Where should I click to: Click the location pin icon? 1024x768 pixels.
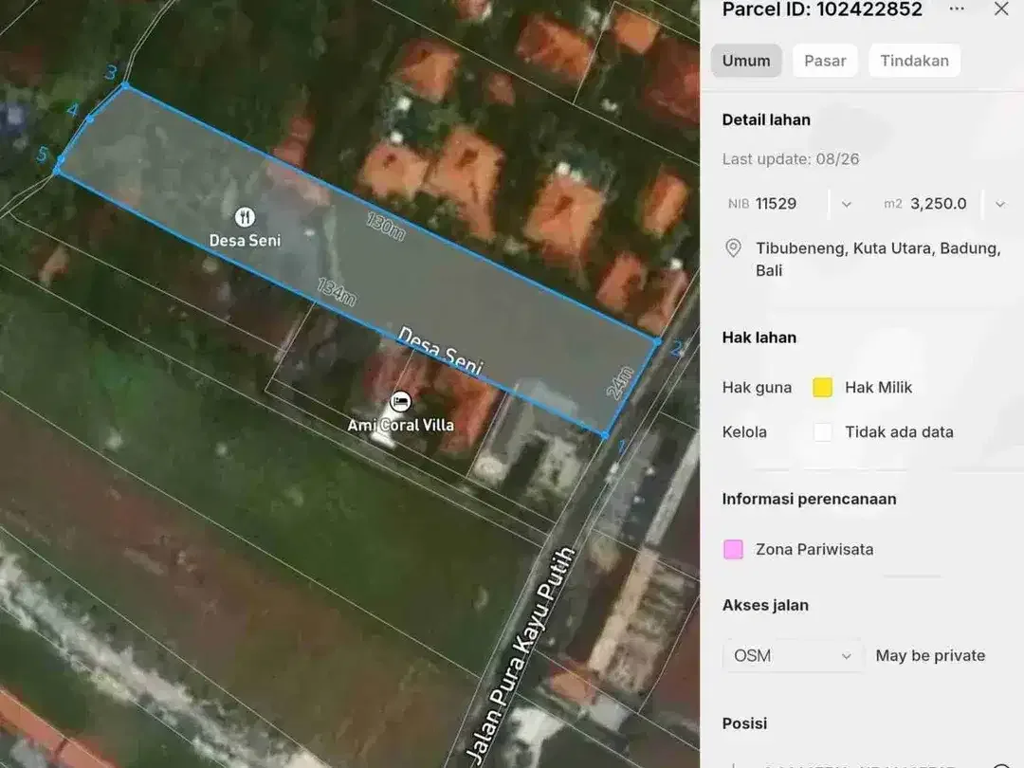(733, 248)
